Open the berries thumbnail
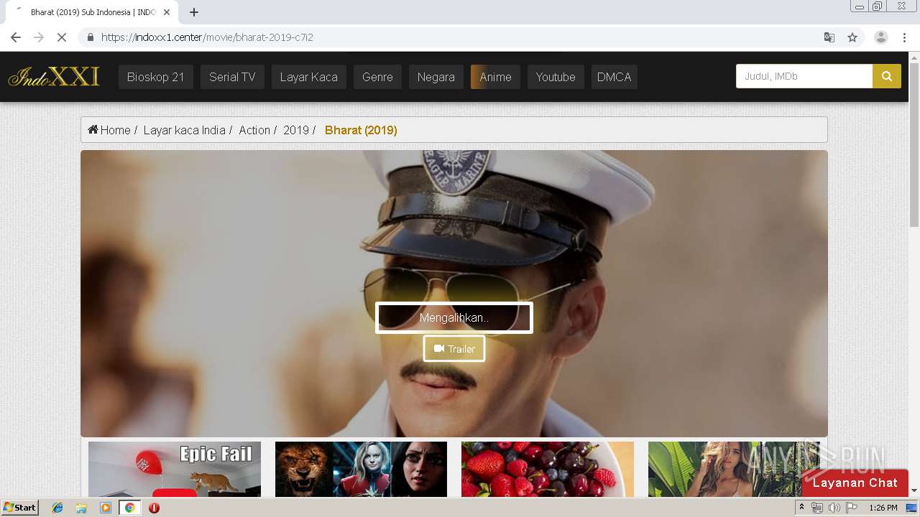The width and height of the screenshot is (920, 517). (548, 469)
